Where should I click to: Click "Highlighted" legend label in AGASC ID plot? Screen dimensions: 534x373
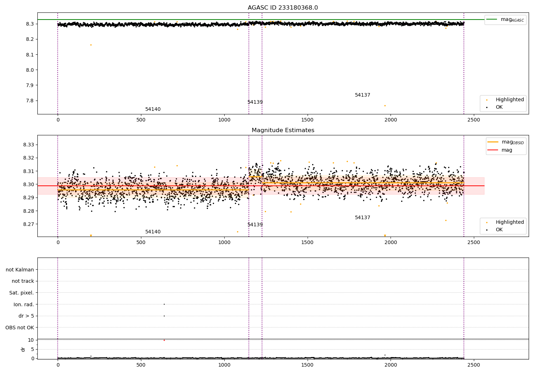[x=510, y=99]
